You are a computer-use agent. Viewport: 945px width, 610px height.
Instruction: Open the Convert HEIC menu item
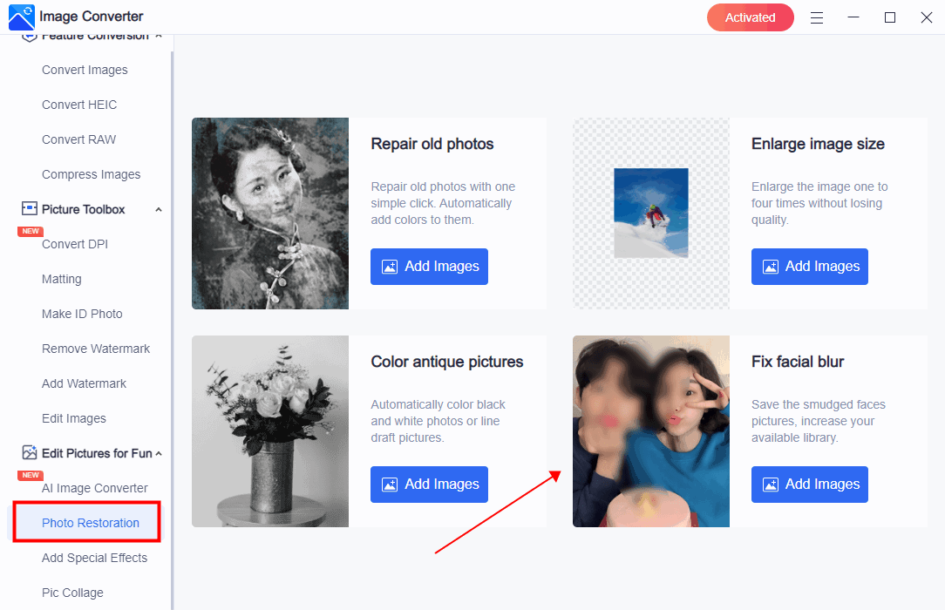79,105
